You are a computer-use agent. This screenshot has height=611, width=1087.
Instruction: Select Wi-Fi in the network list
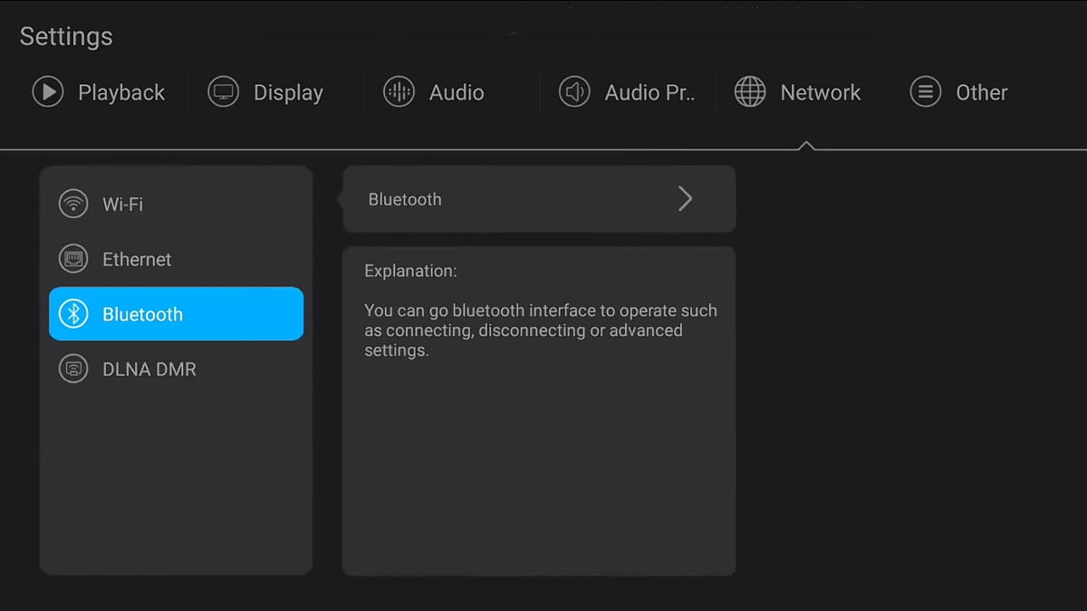tap(123, 204)
